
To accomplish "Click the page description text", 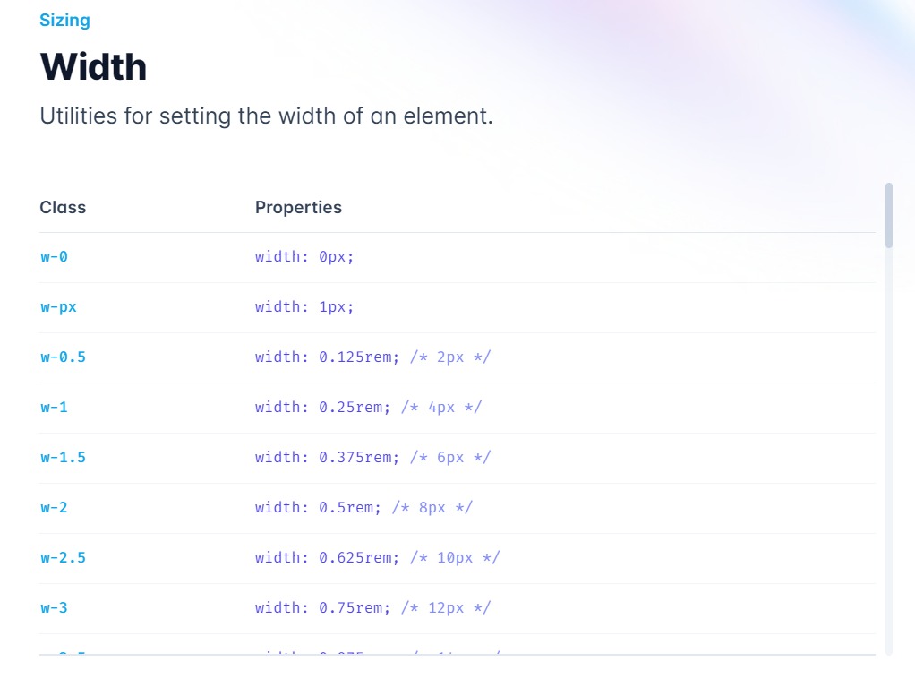I will pyautogui.click(x=267, y=116).
